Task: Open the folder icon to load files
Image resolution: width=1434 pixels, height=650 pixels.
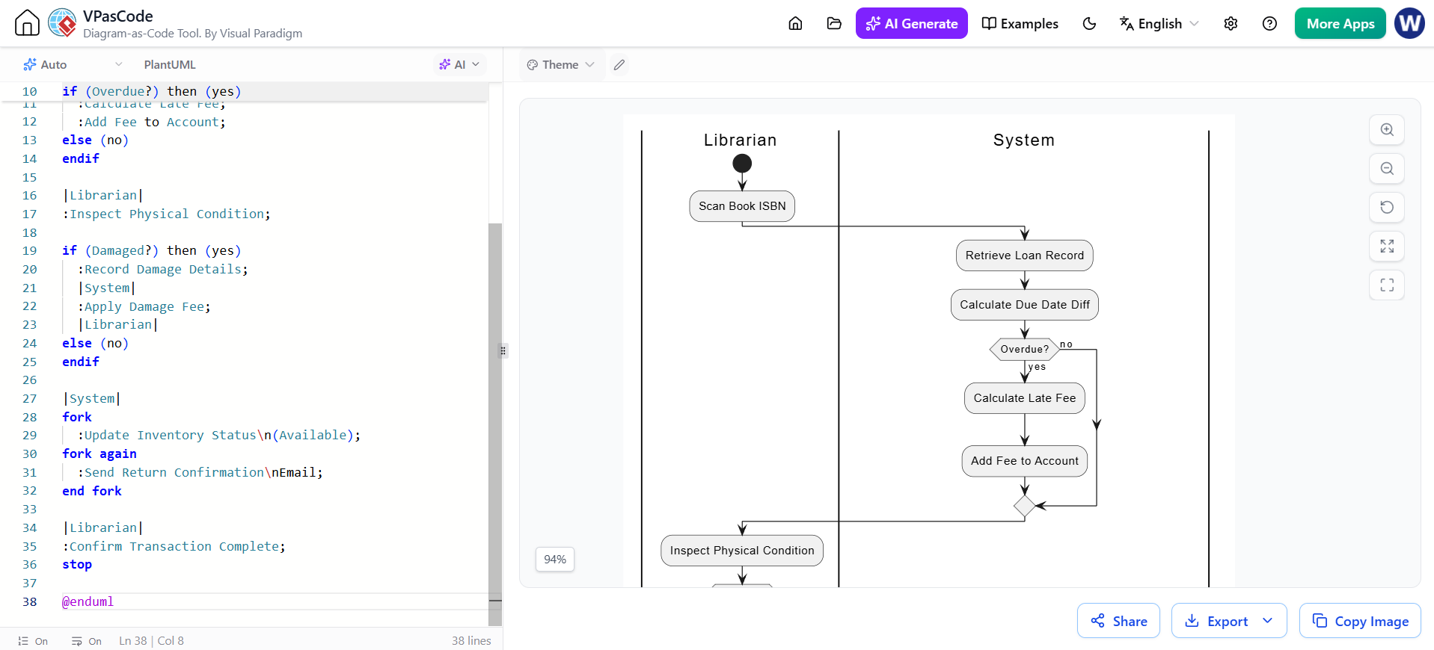Action: point(834,23)
